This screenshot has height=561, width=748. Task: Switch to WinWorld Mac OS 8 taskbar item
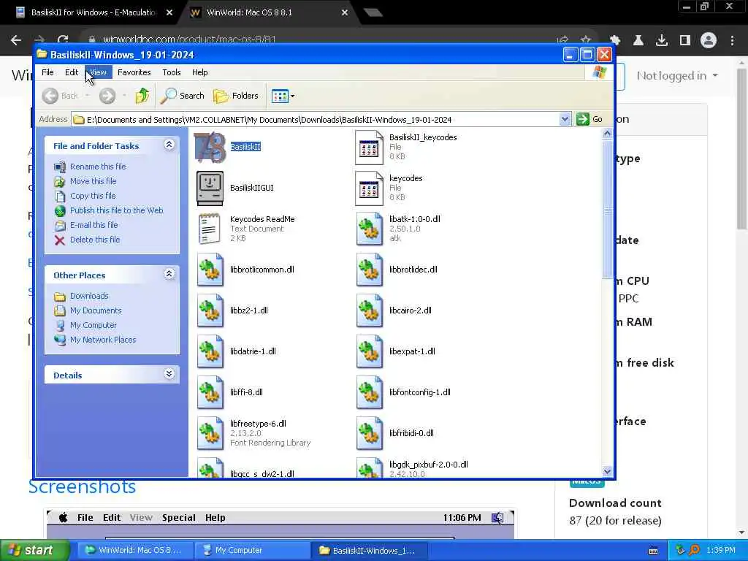[135, 551]
